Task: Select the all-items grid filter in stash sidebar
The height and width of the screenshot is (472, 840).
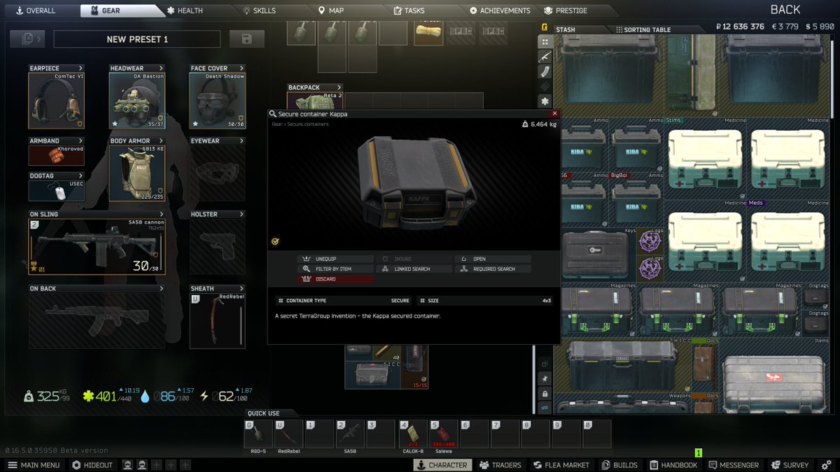Action: coord(545,42)
